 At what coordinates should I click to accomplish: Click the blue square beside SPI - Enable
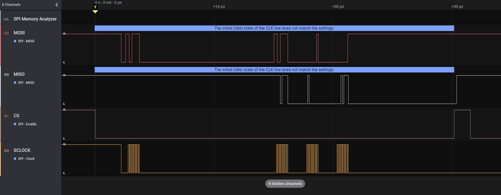coord(15,124)
